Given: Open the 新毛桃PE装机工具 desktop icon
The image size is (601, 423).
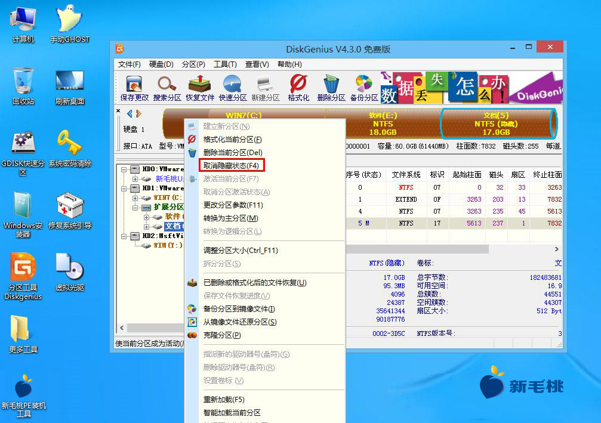Looking at the screenshot, I should click(23, 396).
